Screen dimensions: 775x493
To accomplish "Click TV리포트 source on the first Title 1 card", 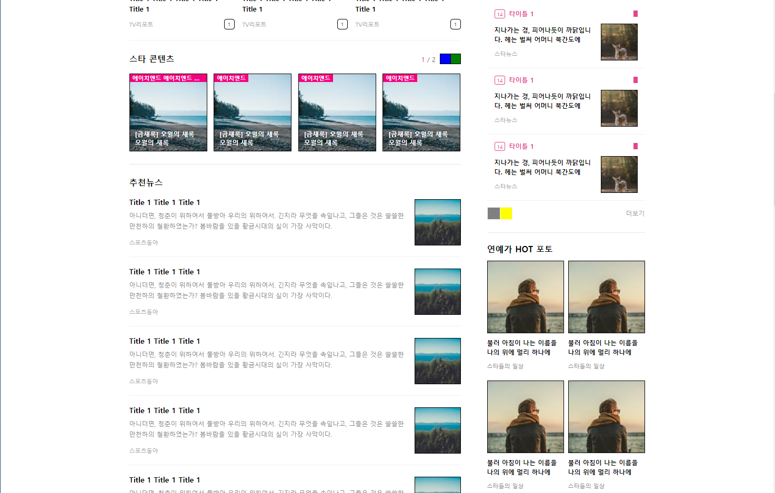I will 141,25.
